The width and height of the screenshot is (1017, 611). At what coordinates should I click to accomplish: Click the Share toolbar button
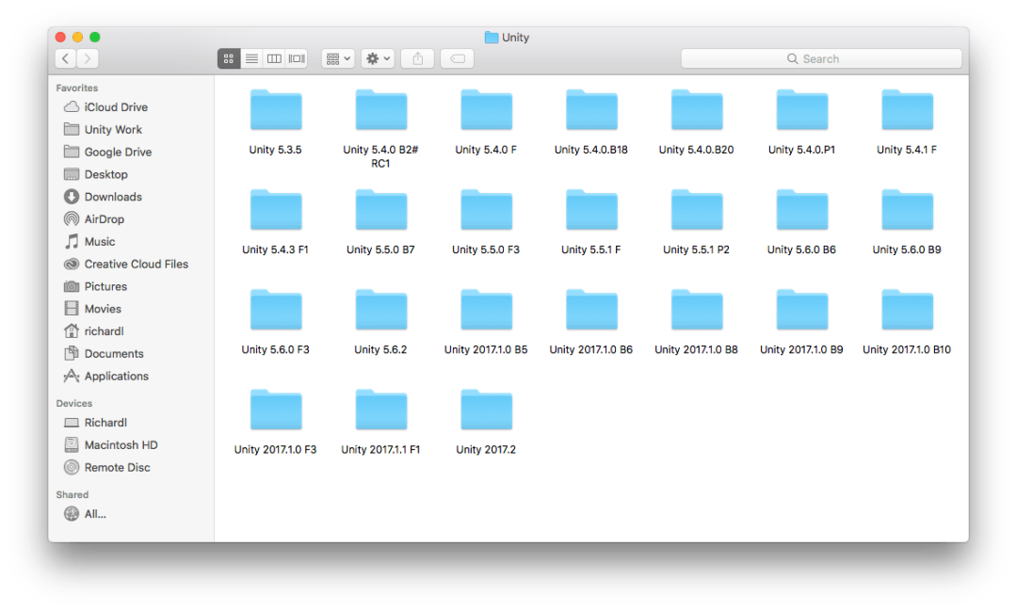418,58
